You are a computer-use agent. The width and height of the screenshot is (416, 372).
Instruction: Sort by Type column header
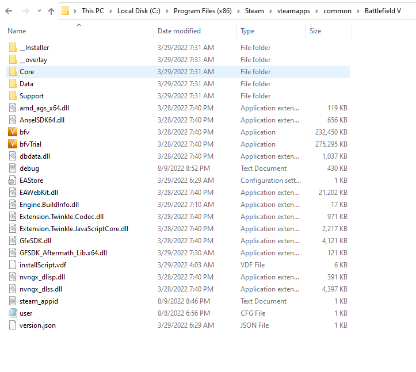pos(247,31)
